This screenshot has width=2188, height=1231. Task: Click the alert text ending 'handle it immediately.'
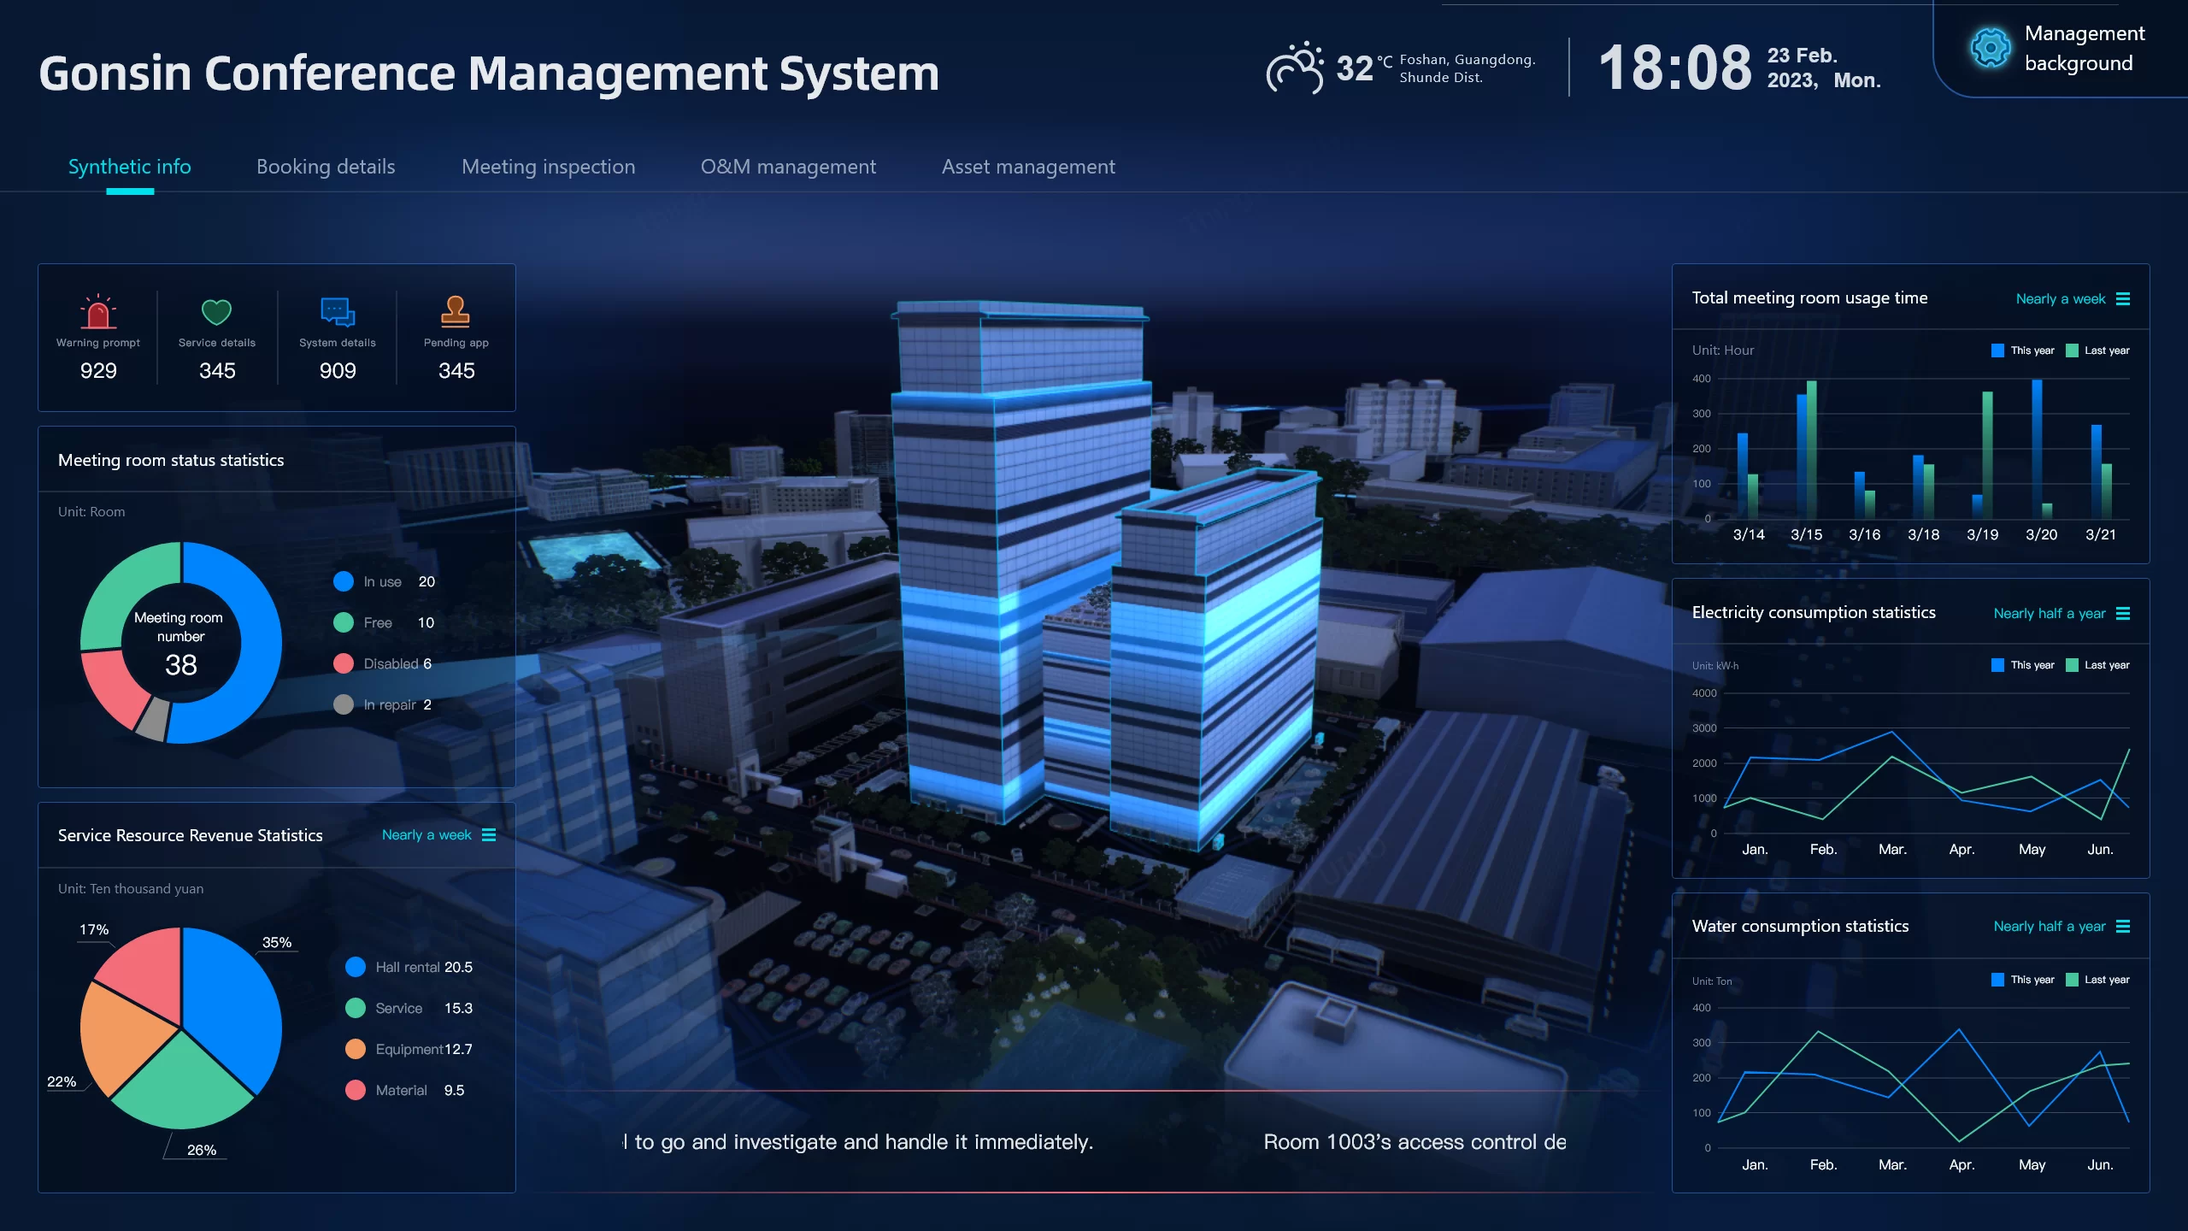pos(858,1142)
